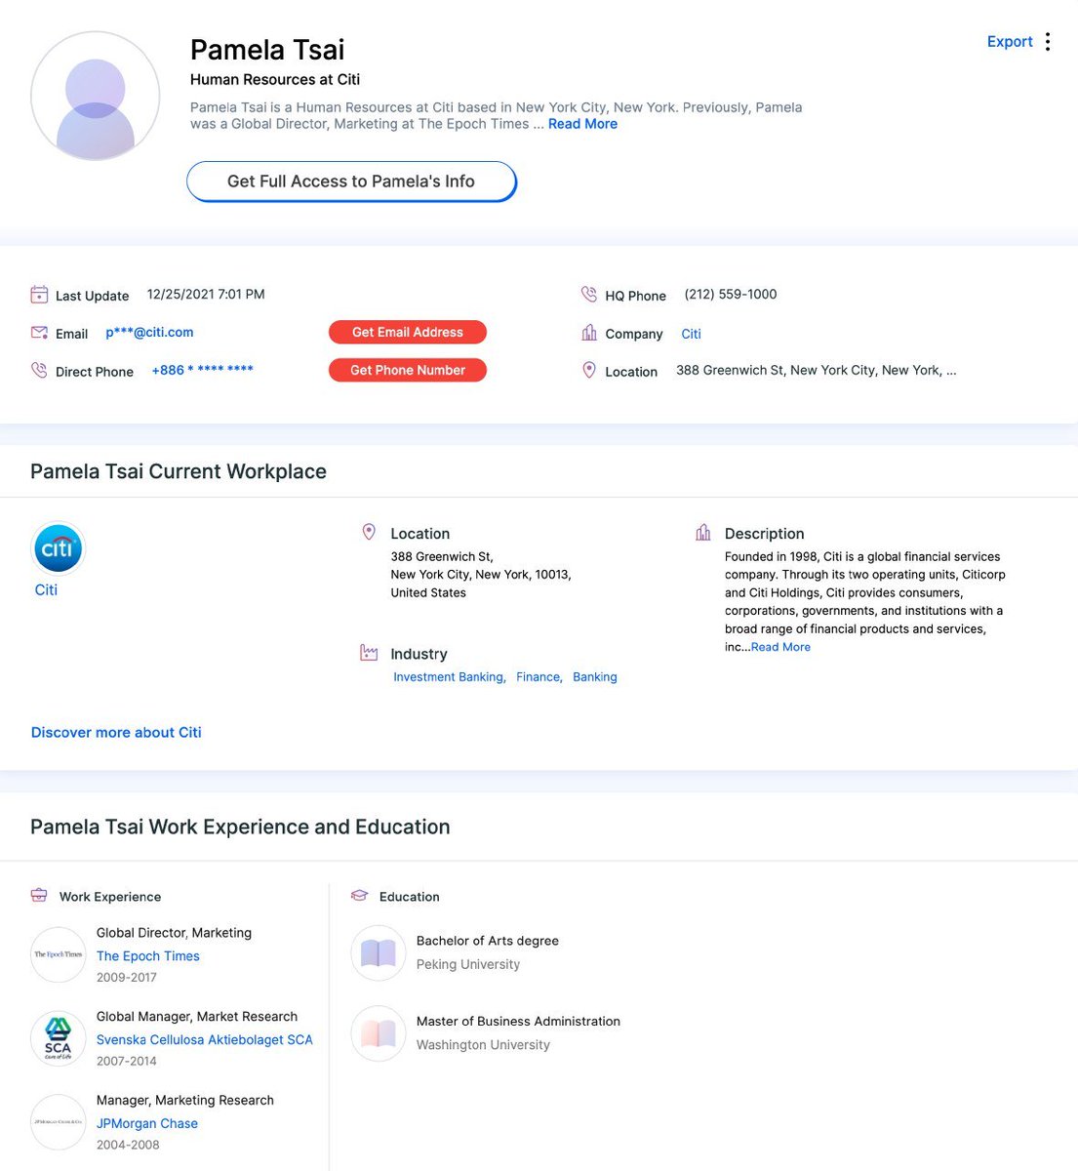Screen dimensions: 1078x1171
Task: Click the Last Update calendar icon
Action: click(39, 295)
